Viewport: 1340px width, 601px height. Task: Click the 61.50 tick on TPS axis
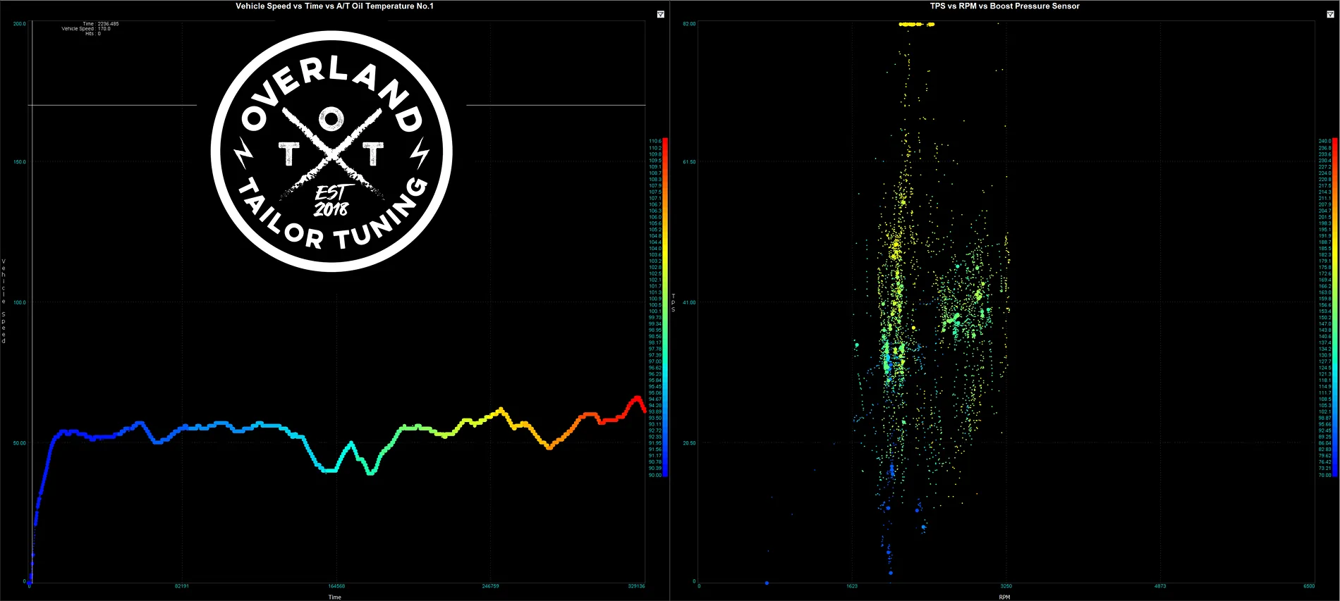click(689, 162)
